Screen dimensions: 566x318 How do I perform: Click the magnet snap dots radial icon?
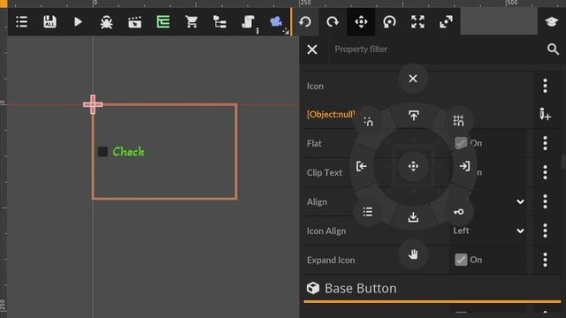368,121
